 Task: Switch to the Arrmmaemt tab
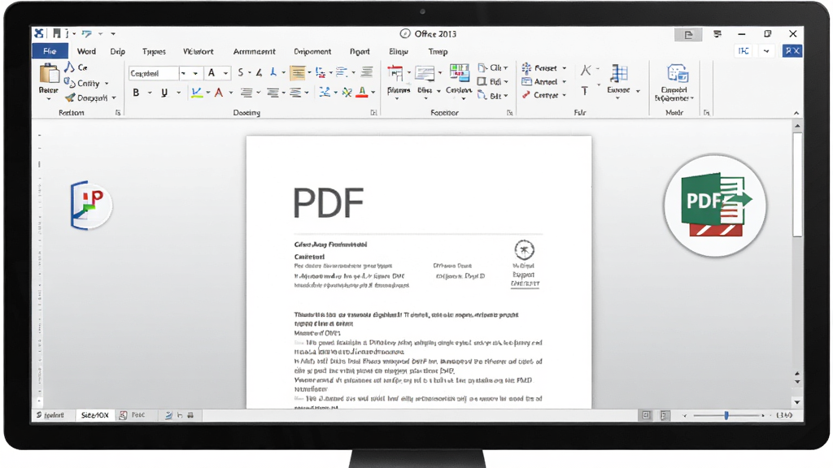point(254,51)
